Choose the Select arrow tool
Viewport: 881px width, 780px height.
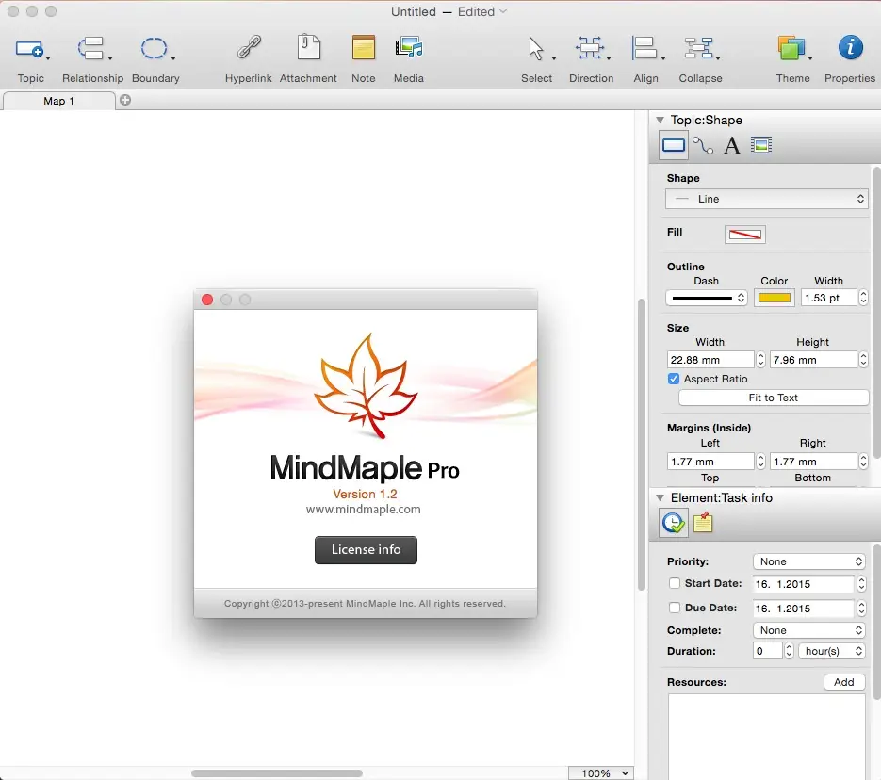click(536, 48)
